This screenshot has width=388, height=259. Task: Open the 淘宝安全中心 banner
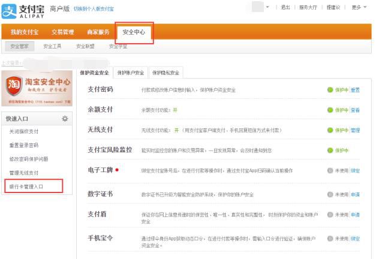[37, 88]
